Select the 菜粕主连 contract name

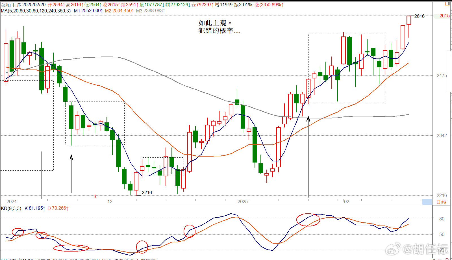point(11,5)
